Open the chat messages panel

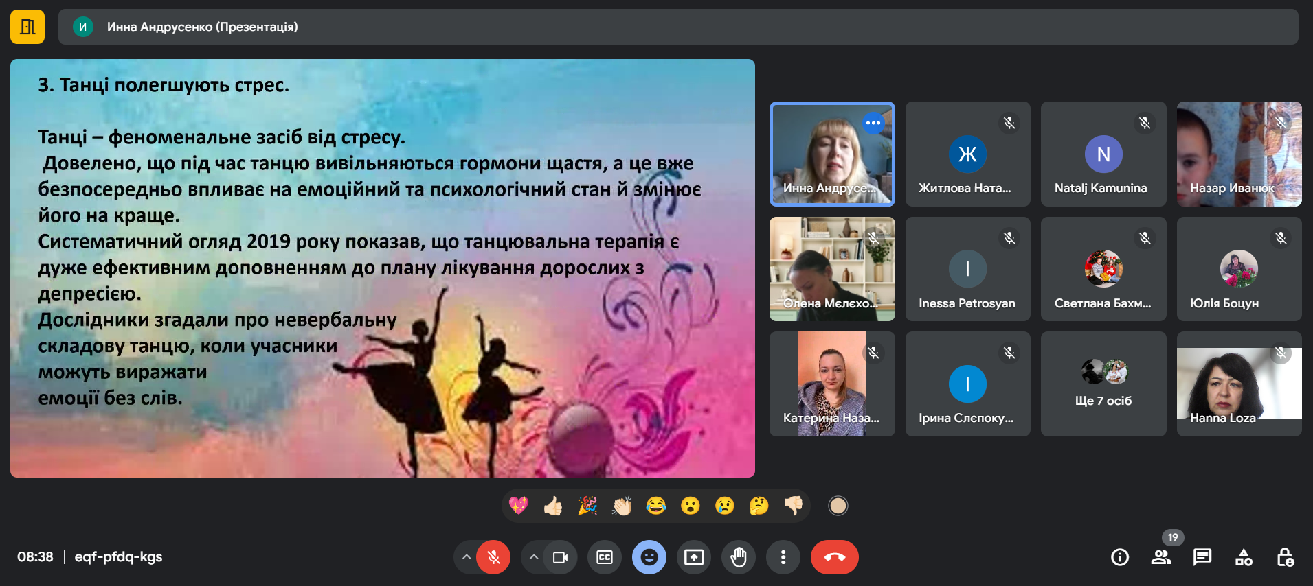pyautogui.click(x=1202, y=557)
